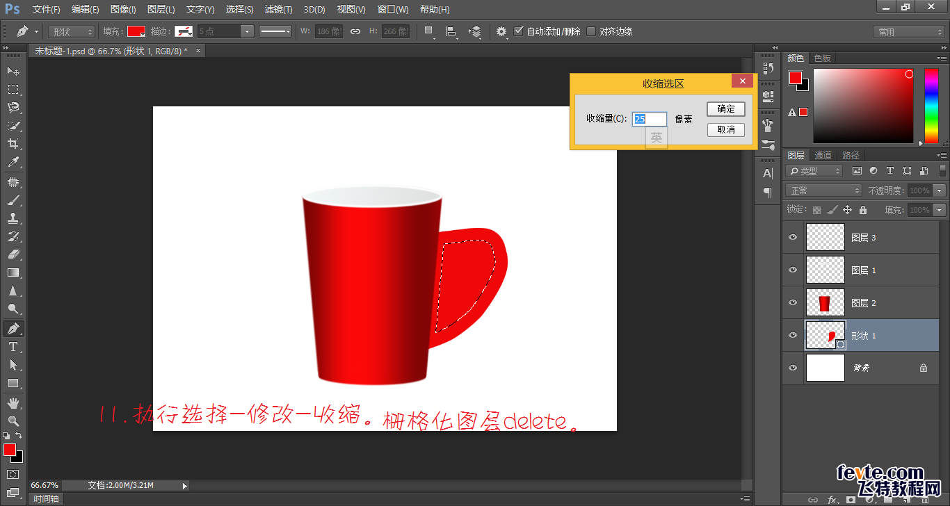Select the Zoom tool
Viewport: 950px width, 506px height.
[x=13, y=421]
